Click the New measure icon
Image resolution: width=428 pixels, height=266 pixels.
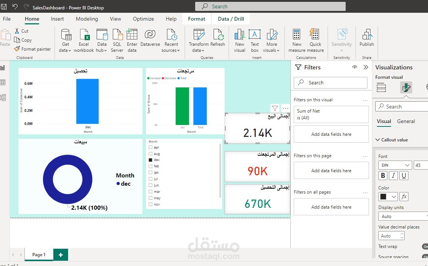point(297,38)
